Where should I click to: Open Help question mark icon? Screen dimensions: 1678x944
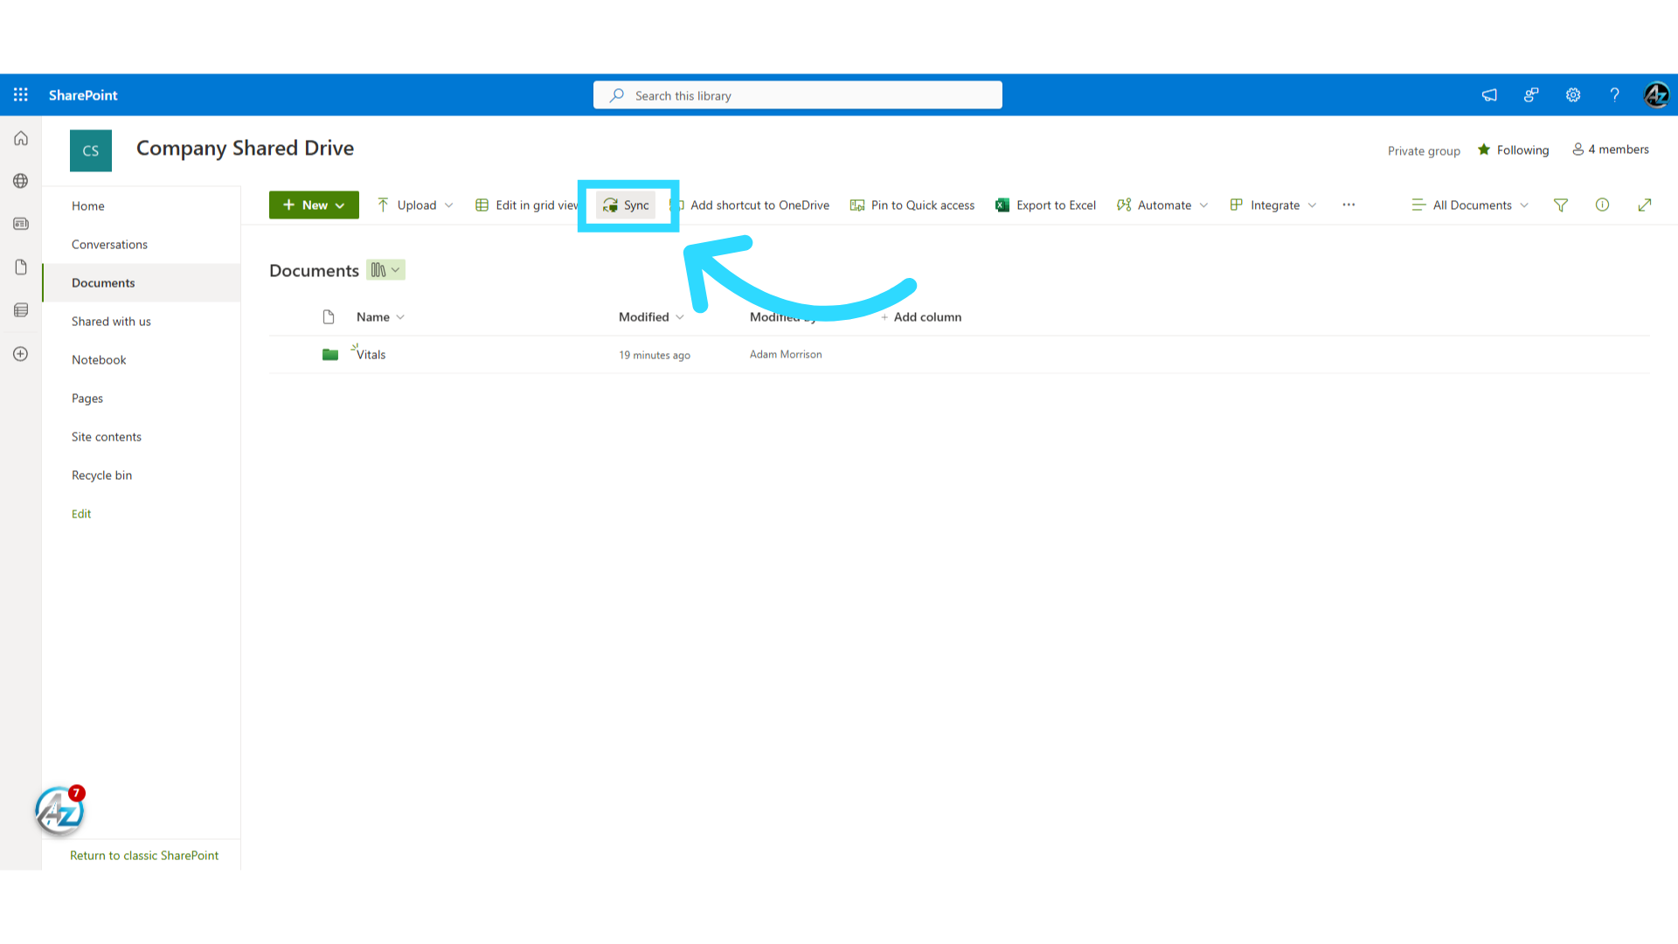coord(1615,95)
